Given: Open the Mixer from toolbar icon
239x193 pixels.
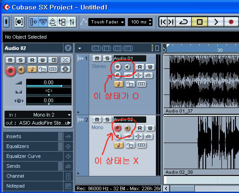Looking at the screenshot, I should tap(72, 22).
